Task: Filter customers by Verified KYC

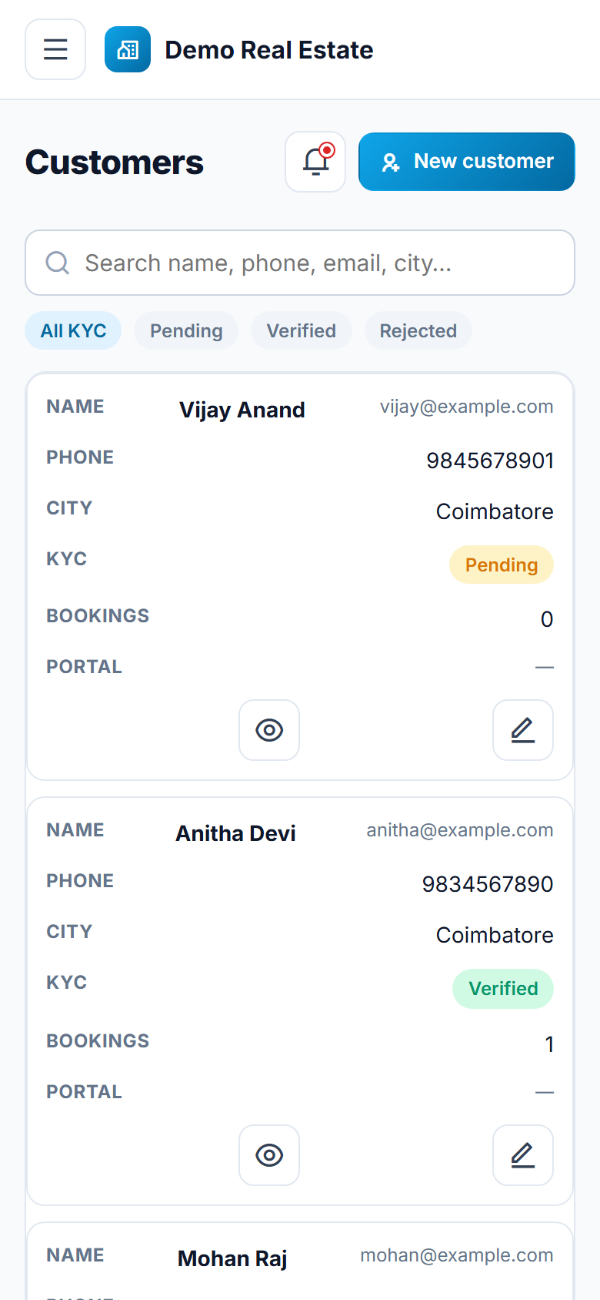Action: (x=302, y=330)
